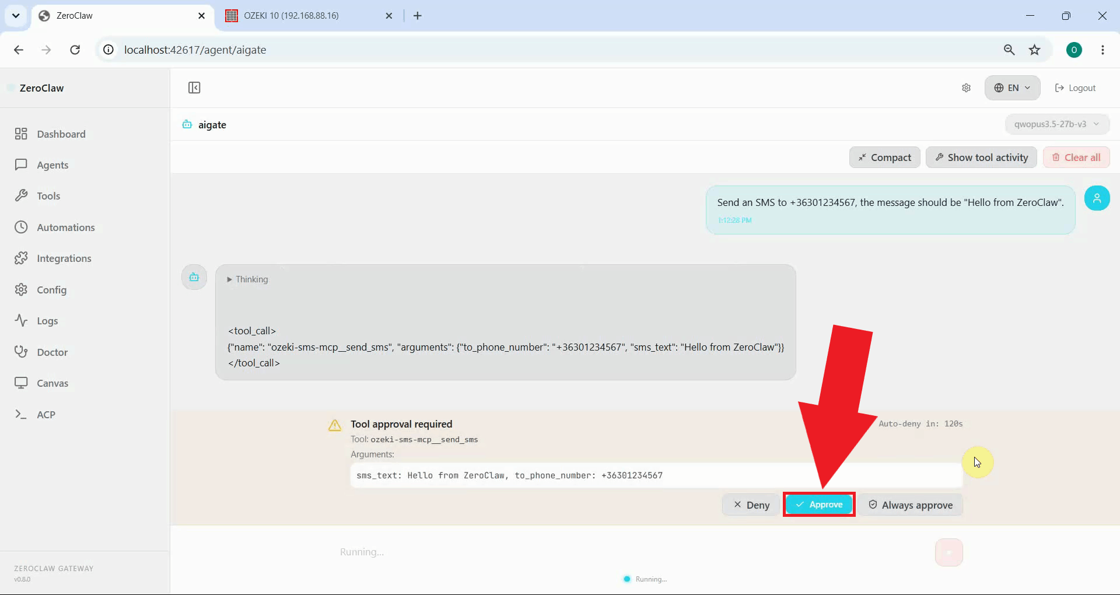Open the Tools wrench icon
This screenshot has width=1120, height=595.
pyautogui.click(x=21, y=196)
